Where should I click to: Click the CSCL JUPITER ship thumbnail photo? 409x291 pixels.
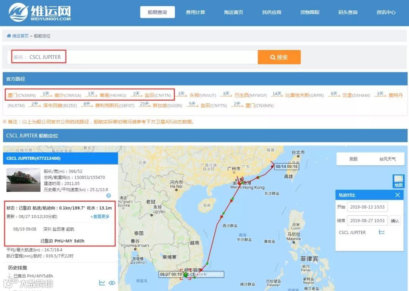[x=23, y=180]
